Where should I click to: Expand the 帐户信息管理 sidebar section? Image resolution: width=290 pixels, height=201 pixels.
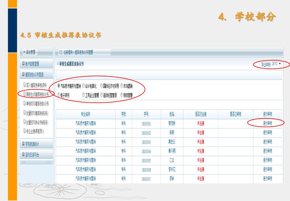point(37,64)
